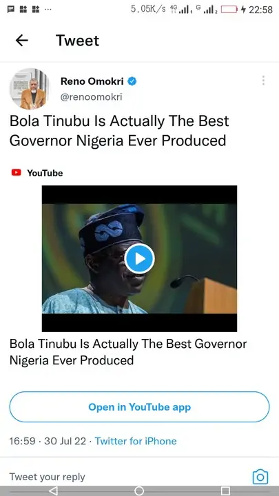
Task: Click the YouTube source label text
Action: click(x=45, y=173)
